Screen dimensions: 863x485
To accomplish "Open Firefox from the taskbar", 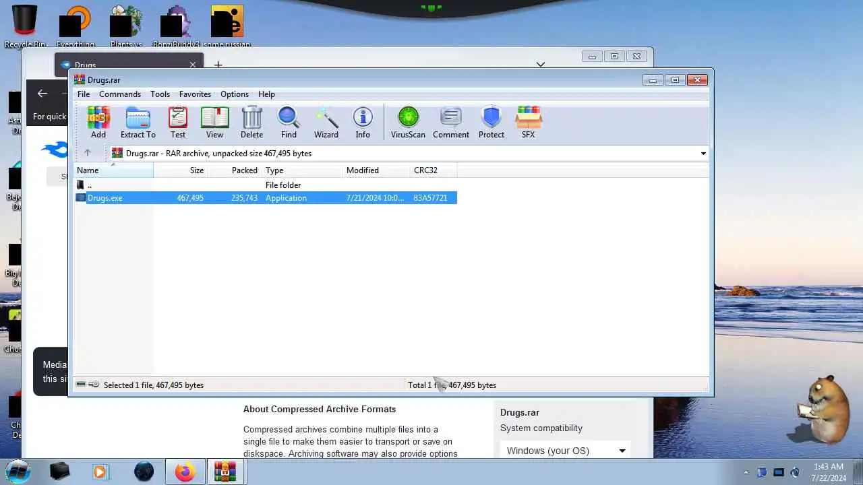I will point(184,472).
